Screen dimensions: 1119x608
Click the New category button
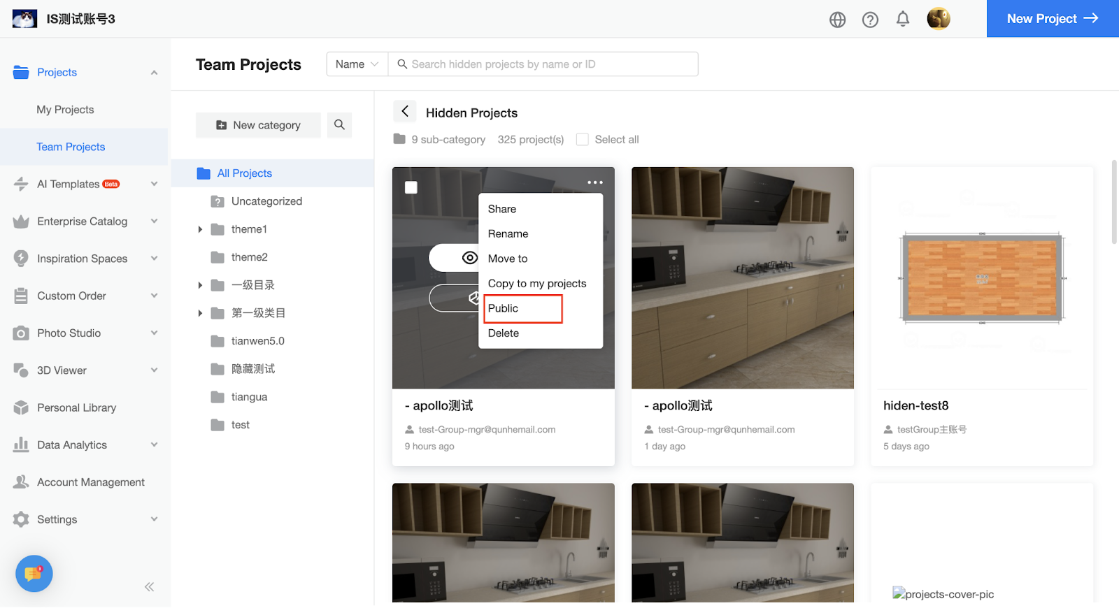(x=258, y=125)
